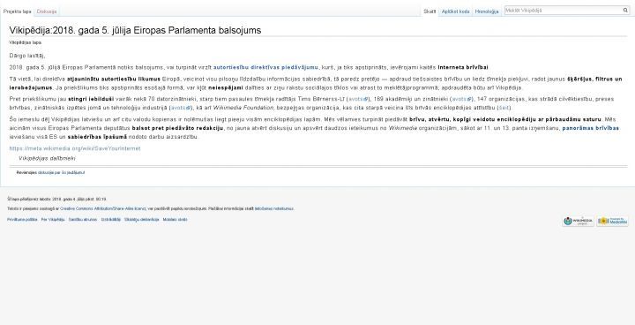
Task: Open the Creative Commons Attribution/Share-Alike licence link
Action: (x=103, y=209)
